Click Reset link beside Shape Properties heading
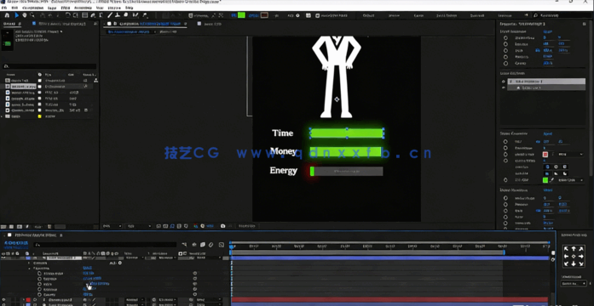The image size is (594, 306). coord(547,133)
